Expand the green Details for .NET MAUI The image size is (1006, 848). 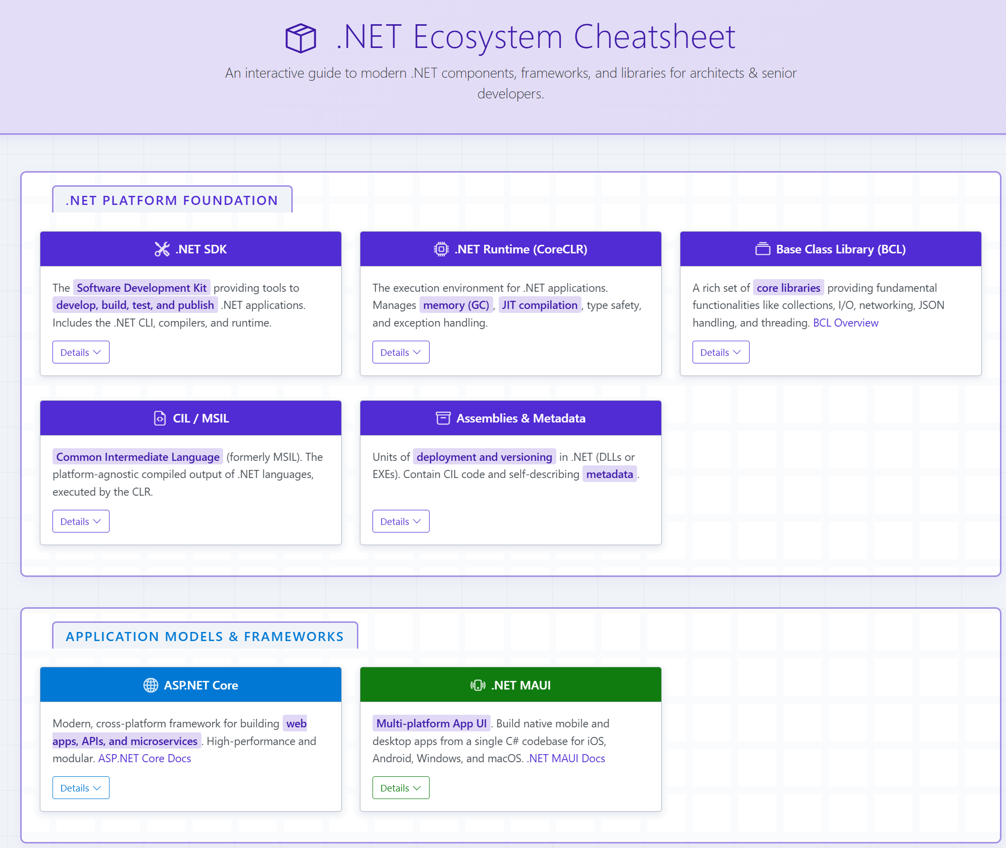coord(401,788)
